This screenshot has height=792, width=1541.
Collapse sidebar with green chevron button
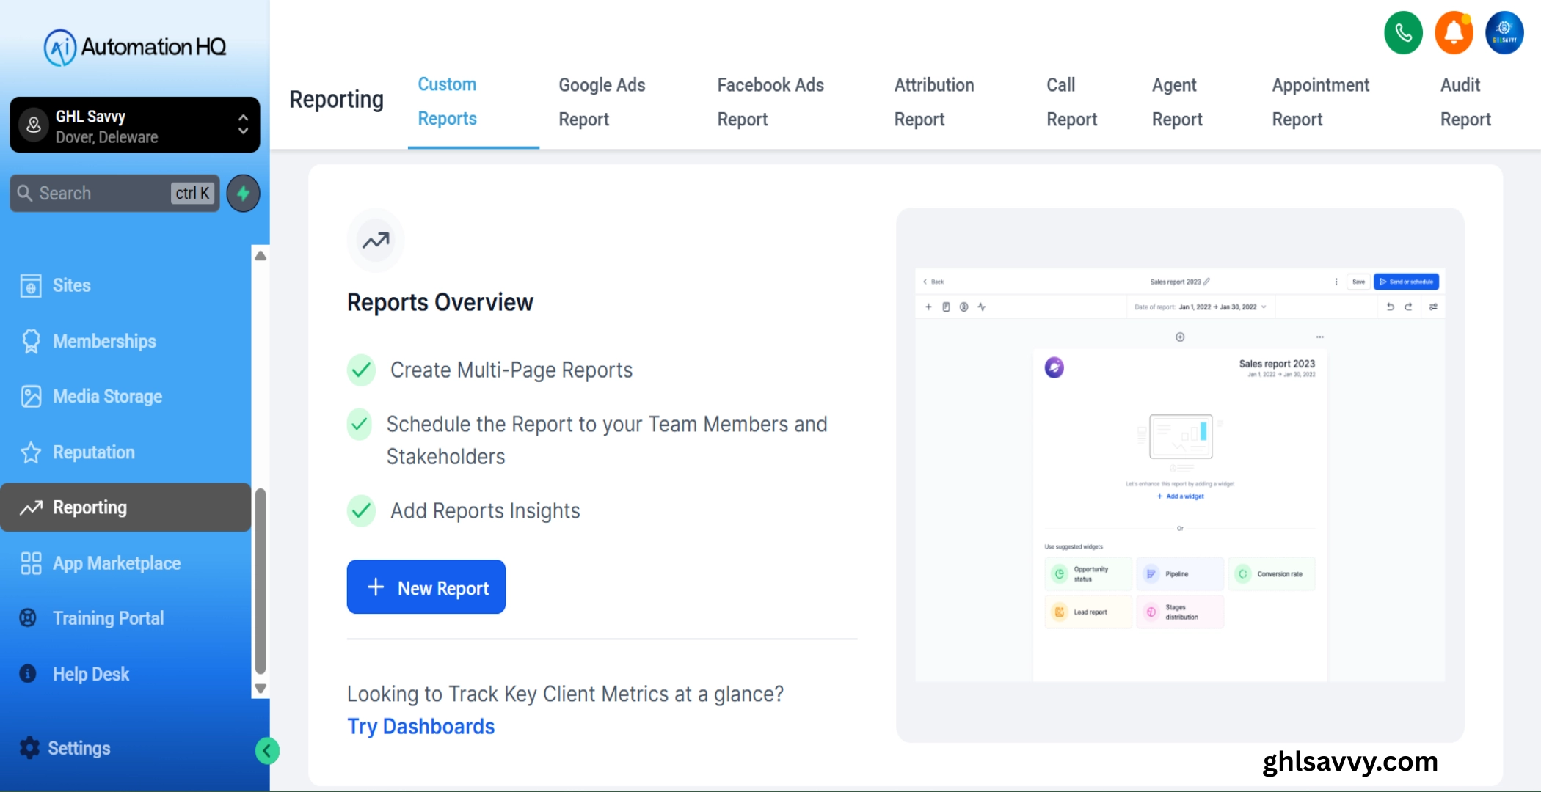[267, 751]
